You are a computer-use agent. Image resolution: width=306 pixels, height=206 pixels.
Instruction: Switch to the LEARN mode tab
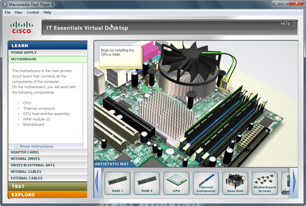click(48, 45)
